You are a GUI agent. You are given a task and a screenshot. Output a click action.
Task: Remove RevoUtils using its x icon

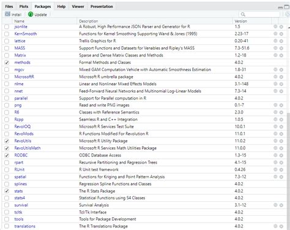pos(281,141)
